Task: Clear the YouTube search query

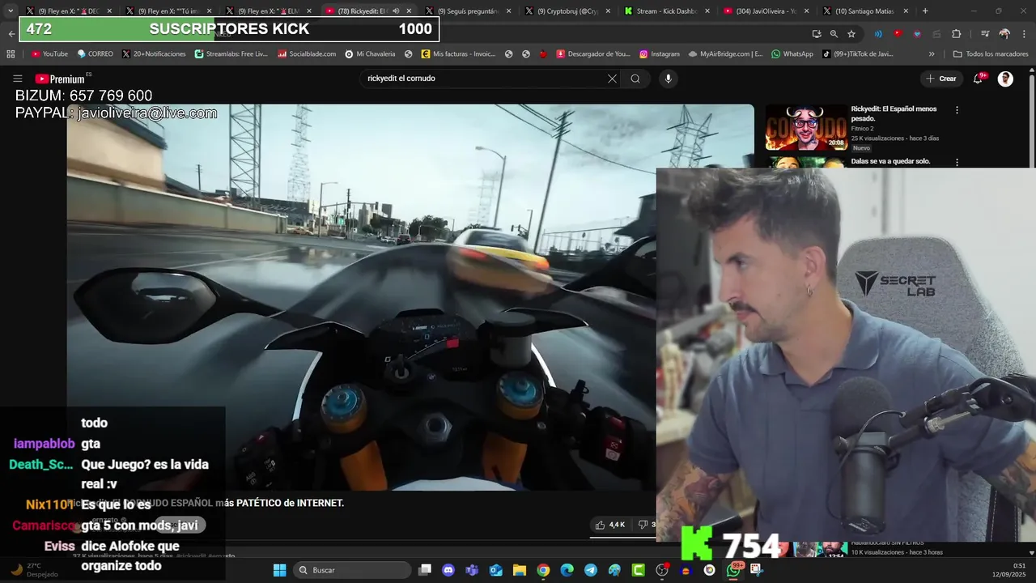Action: tap(612, 79)
